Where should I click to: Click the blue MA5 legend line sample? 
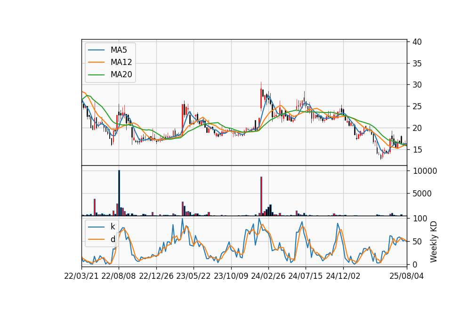click(x=96, y=50)
